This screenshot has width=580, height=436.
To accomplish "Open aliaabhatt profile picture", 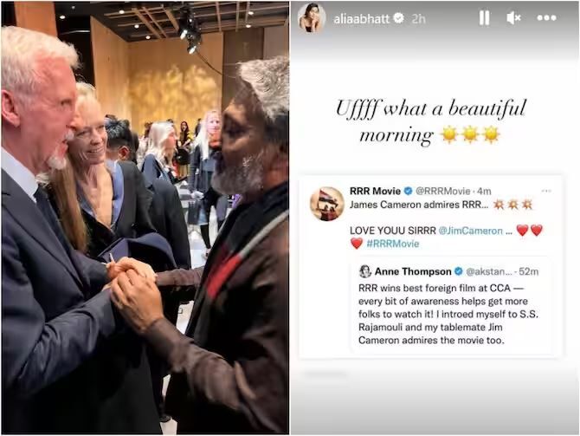I will click(x=312, y=18).
